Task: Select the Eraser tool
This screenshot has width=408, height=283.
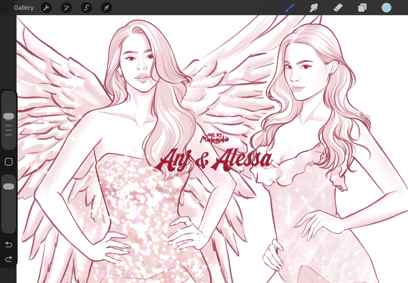Action: [338, 7]
